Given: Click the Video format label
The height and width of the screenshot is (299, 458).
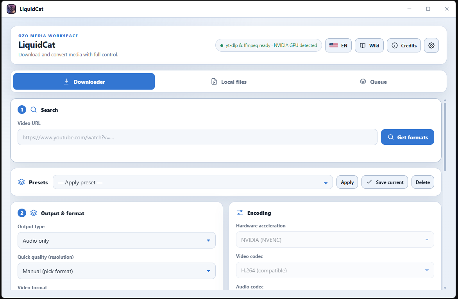Looking at the screenshot, I should 32,287.
